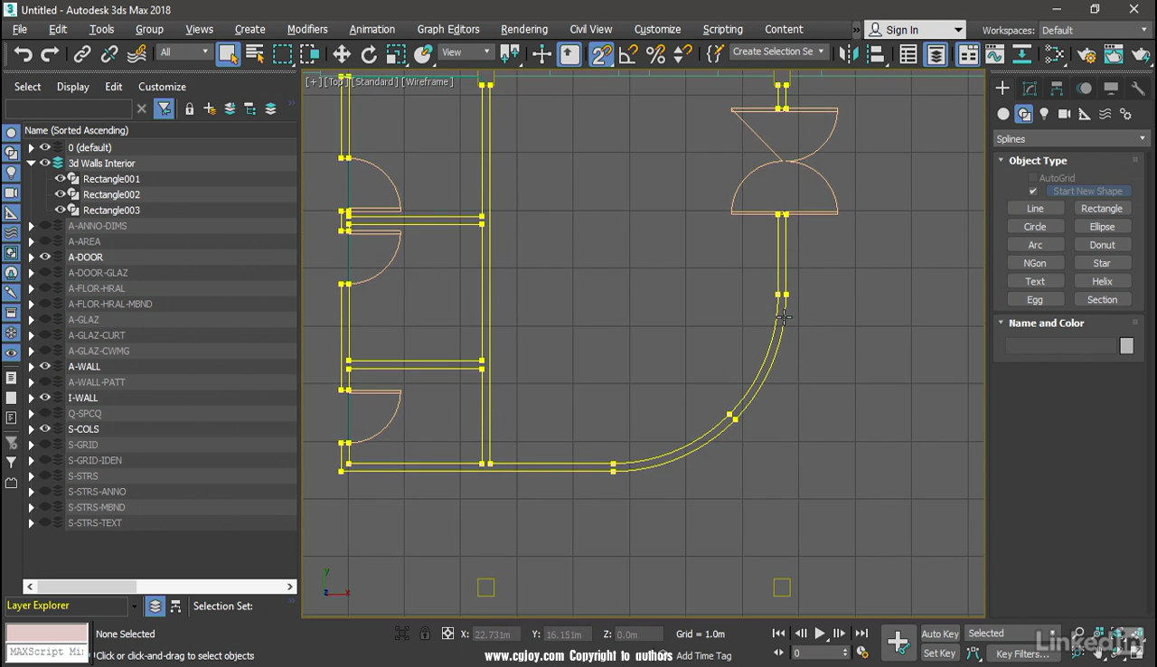Expand the A-DOOR layer
The width and height of the screenshot is (1157, 667).
point(31,258)
